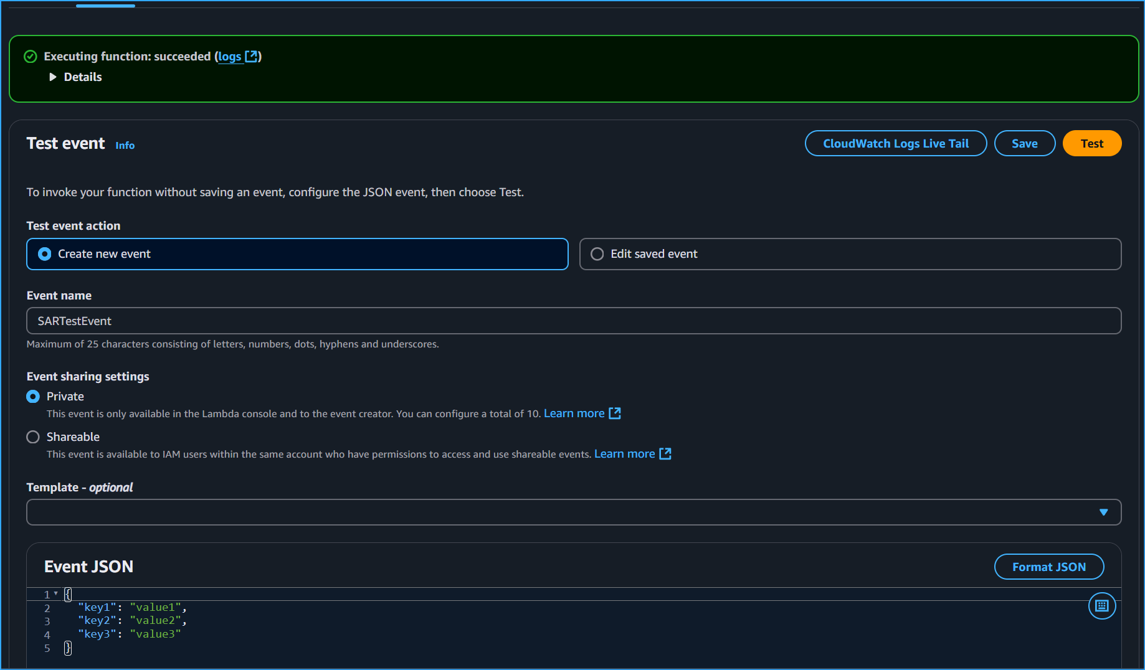Switch to Edit saved event
Viewport: 1145px width, 670px height.
[597, 253]
